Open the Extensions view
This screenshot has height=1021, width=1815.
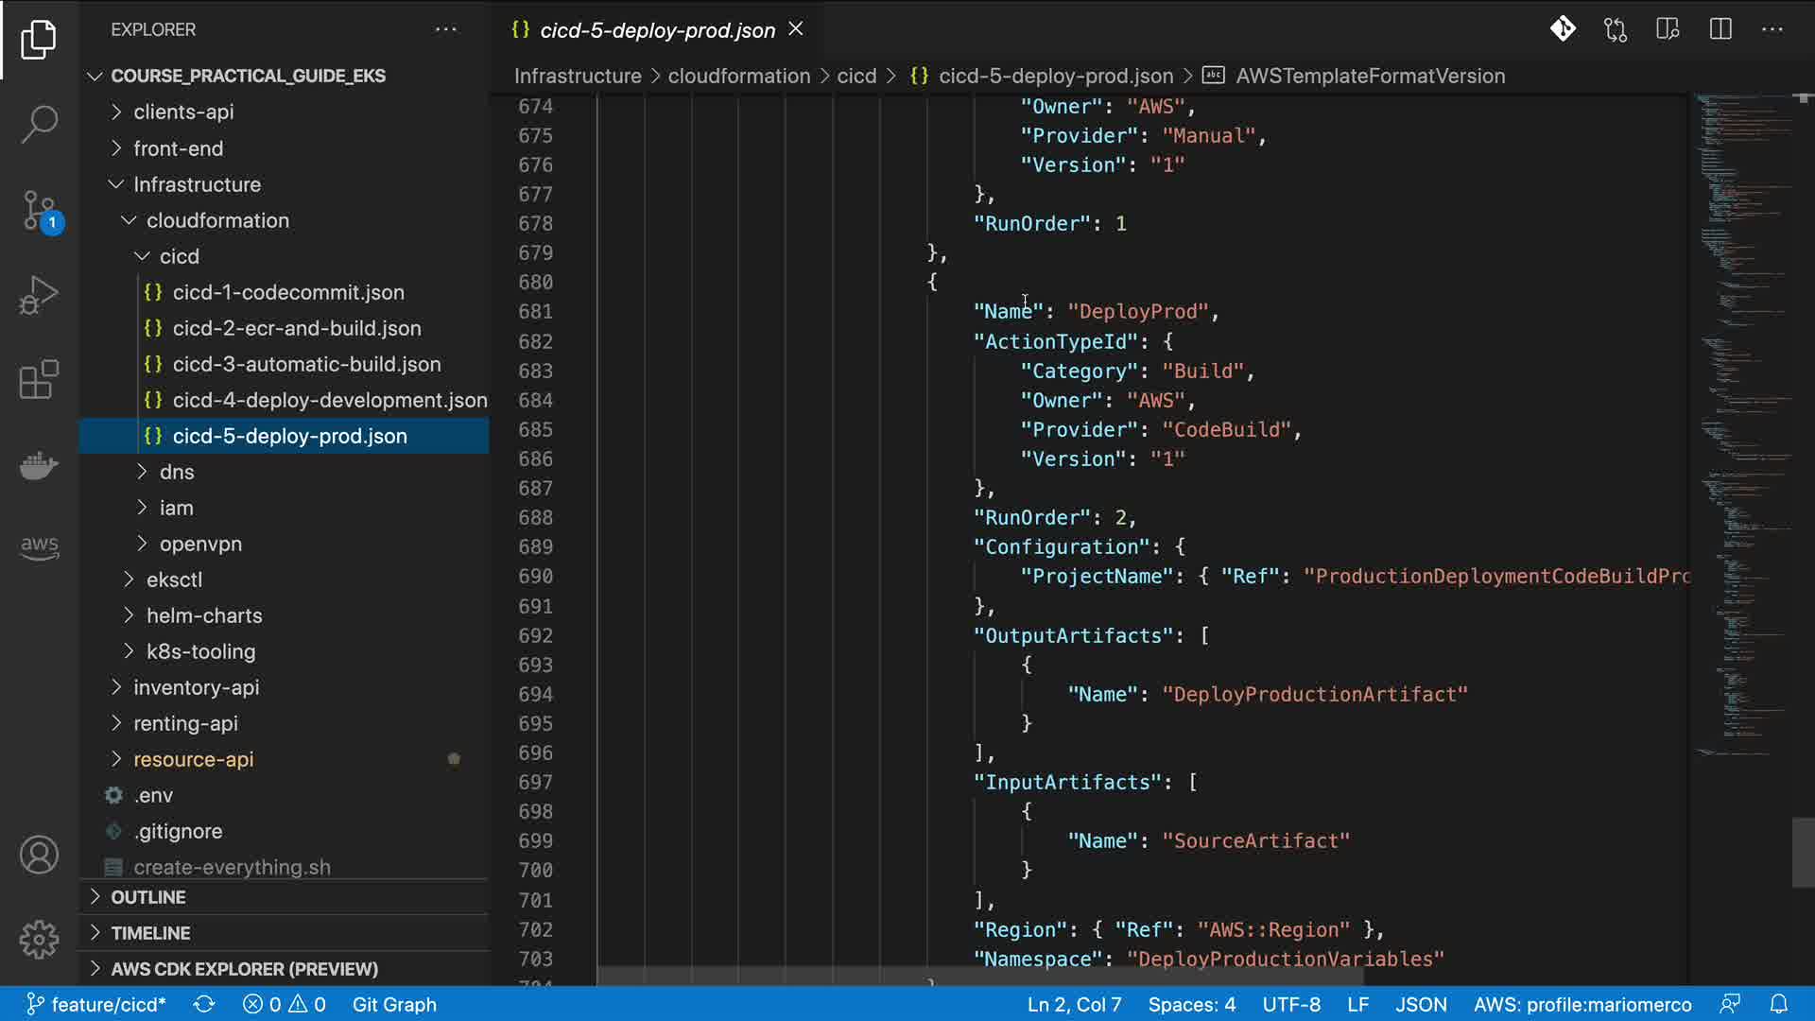coord(39,380)
